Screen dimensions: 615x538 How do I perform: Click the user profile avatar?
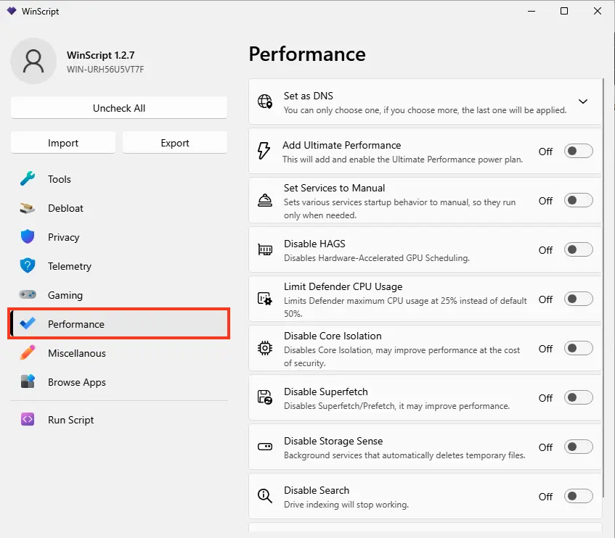(x=33, y=61)
